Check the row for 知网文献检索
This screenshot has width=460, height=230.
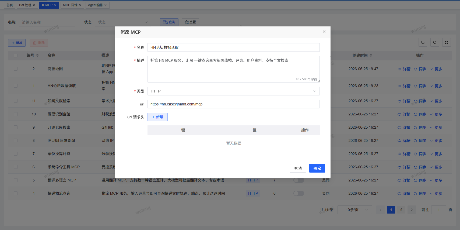click(16, 101)
